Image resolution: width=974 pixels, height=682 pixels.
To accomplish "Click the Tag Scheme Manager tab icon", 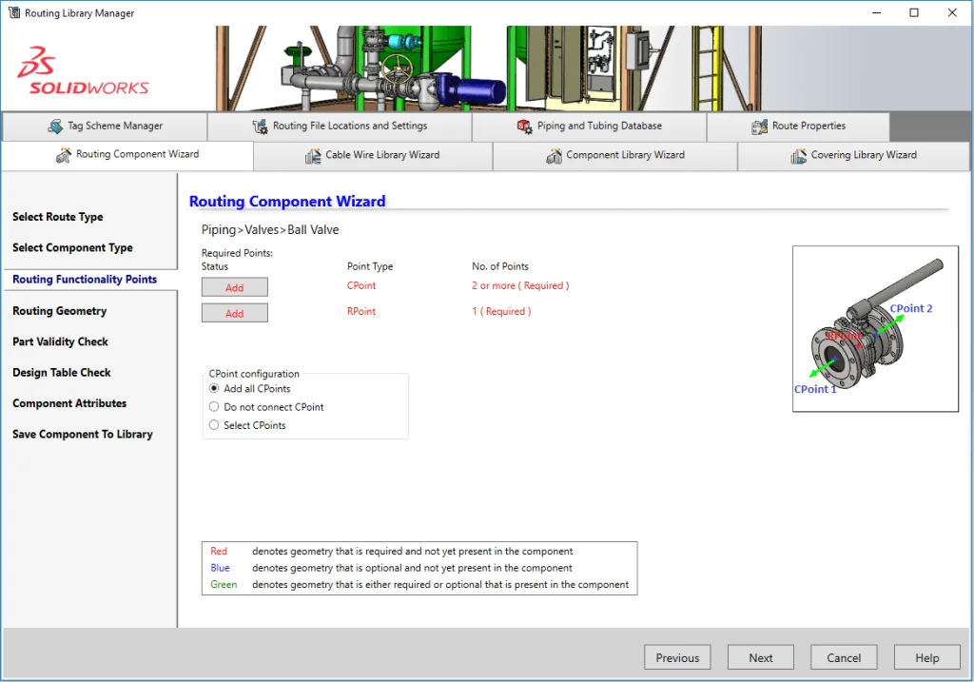I will click(55, 127).
